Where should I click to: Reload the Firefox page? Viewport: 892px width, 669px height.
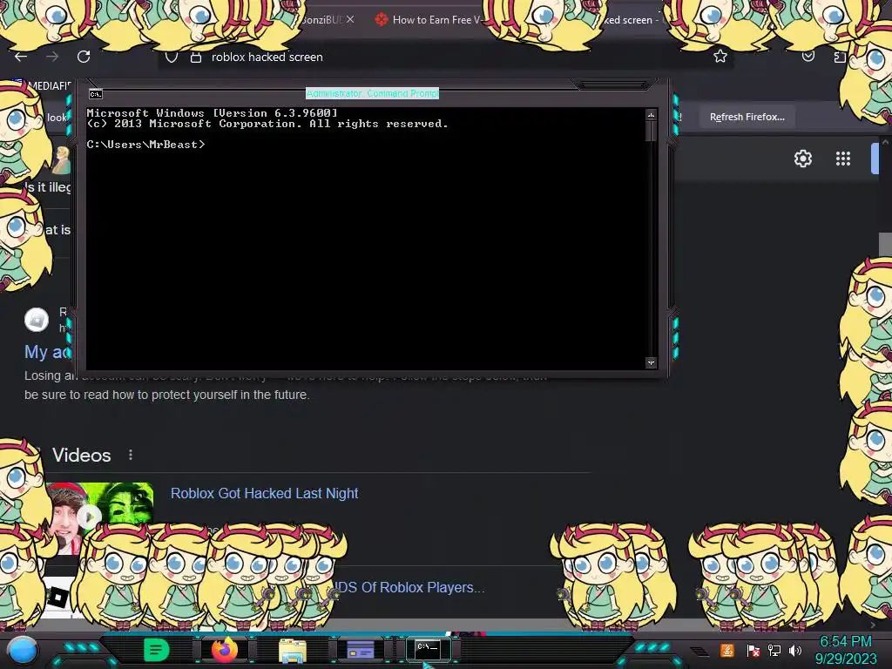84,57
